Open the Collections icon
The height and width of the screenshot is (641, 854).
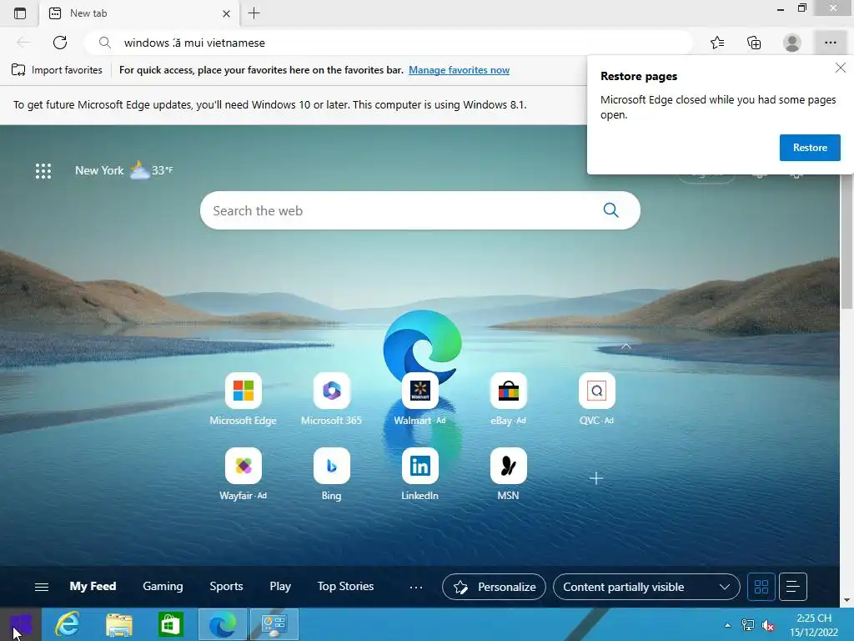(x=754, y=43)
